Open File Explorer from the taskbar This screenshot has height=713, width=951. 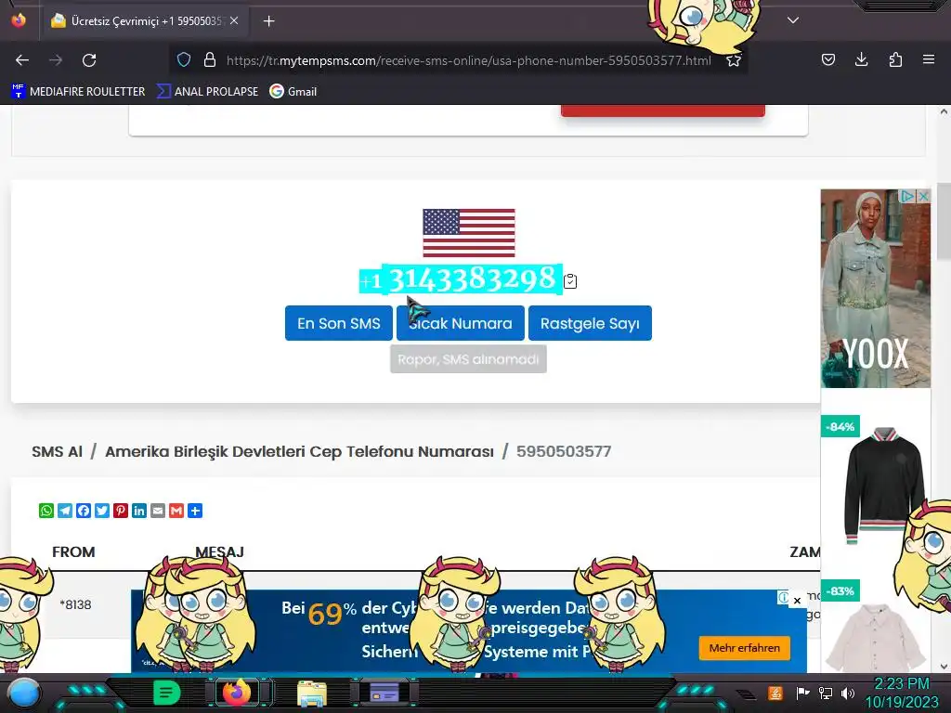pyautogui.click(x=312, y=693)
